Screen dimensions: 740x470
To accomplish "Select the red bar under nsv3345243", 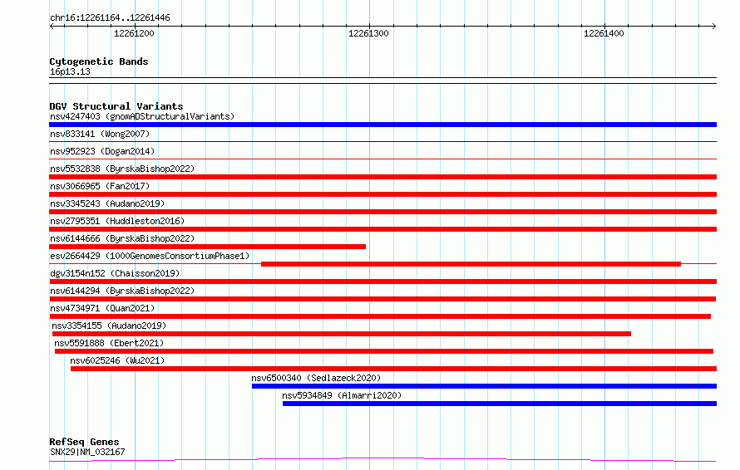I will (x=382, y=212).
